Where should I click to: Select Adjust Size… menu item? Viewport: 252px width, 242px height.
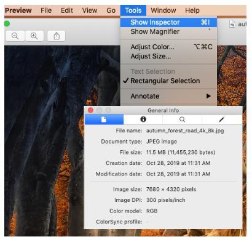point(168,56)
